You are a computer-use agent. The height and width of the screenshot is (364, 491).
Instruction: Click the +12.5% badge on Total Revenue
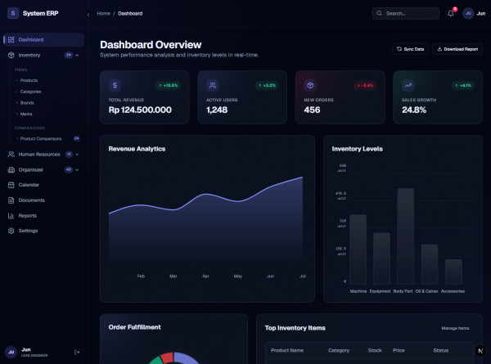click(x=168, y=85)
